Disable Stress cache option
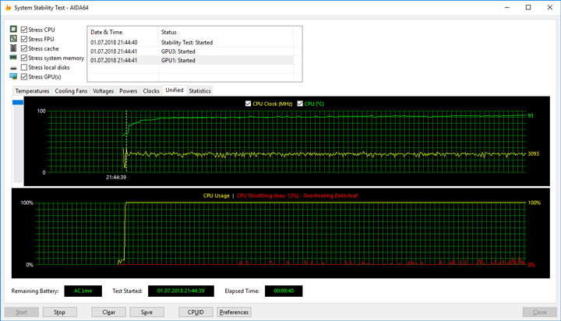 point(24,48)
